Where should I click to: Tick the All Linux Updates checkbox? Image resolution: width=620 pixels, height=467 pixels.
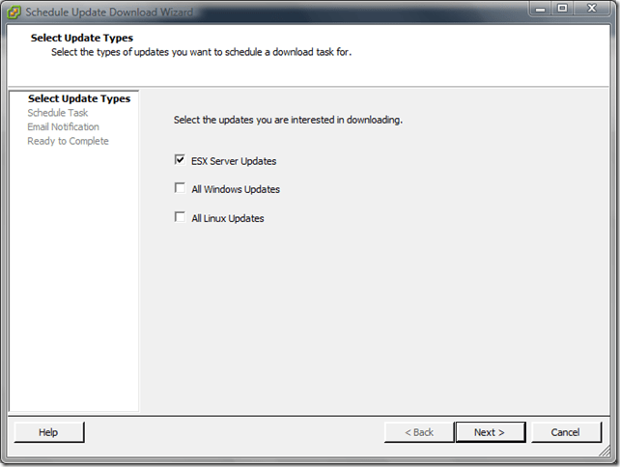(x=180, y=217)
